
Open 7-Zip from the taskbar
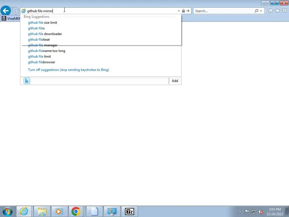click(129, 211)
